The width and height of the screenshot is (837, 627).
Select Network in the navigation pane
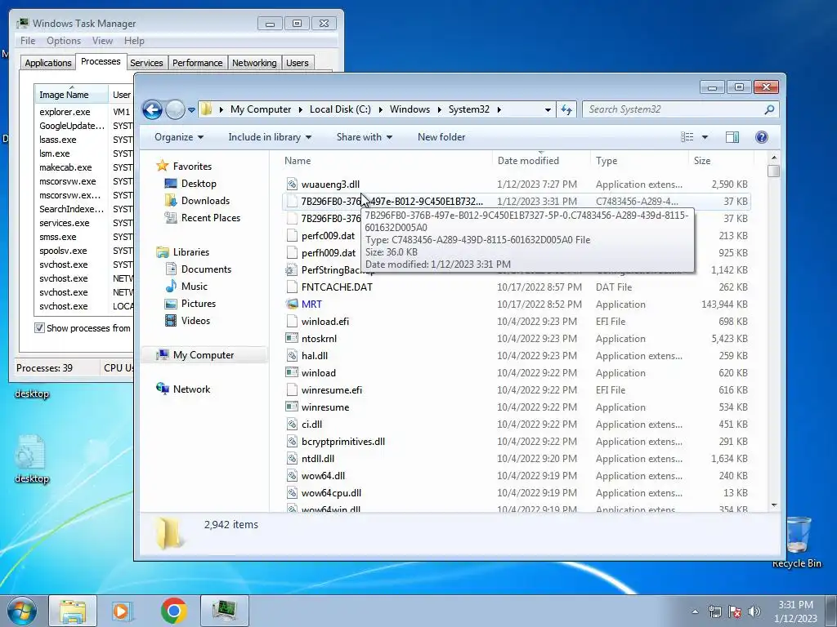191,389
